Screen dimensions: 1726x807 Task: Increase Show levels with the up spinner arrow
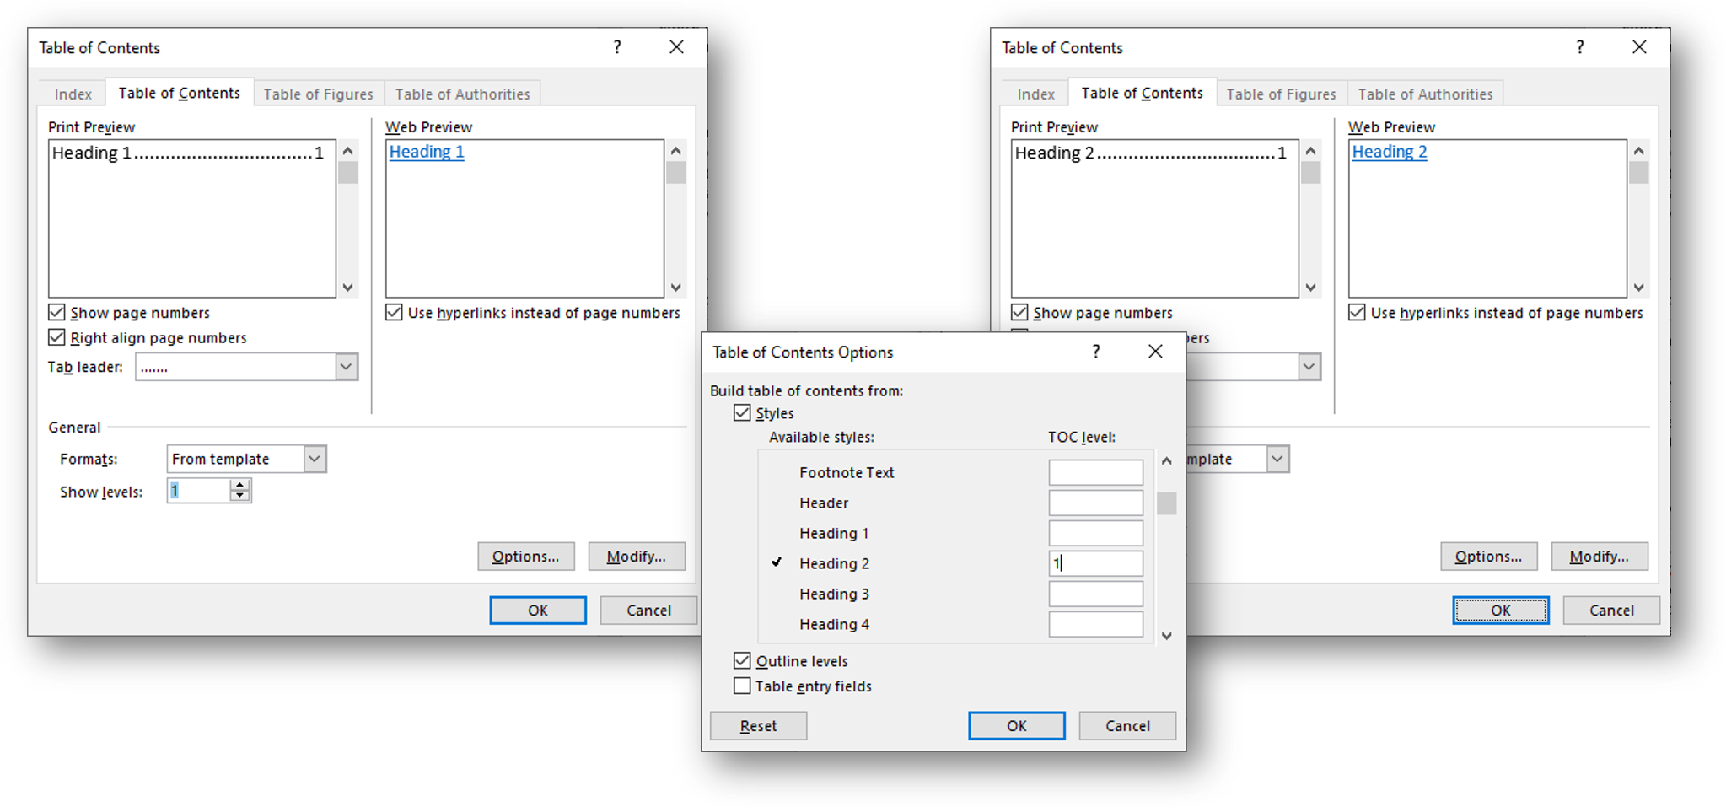pyautogui.click(x=240, y=485)
